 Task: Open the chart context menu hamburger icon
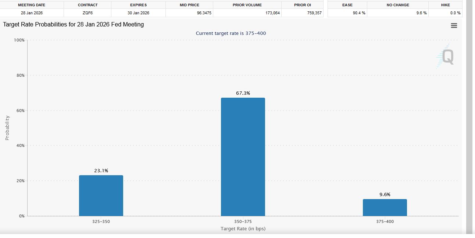coord(454,26)
